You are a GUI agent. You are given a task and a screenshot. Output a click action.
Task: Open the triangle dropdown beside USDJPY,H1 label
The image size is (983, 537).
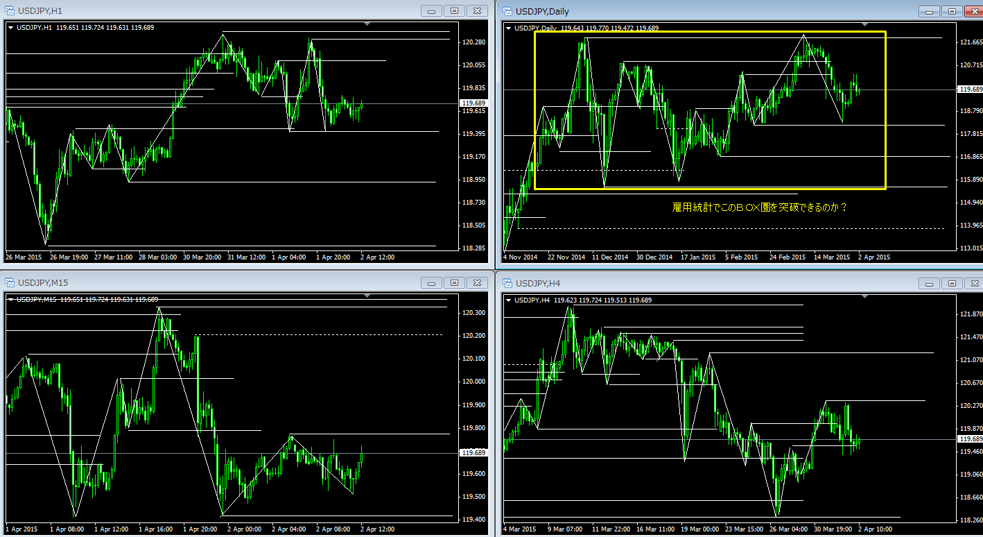(x=10, y=28)
